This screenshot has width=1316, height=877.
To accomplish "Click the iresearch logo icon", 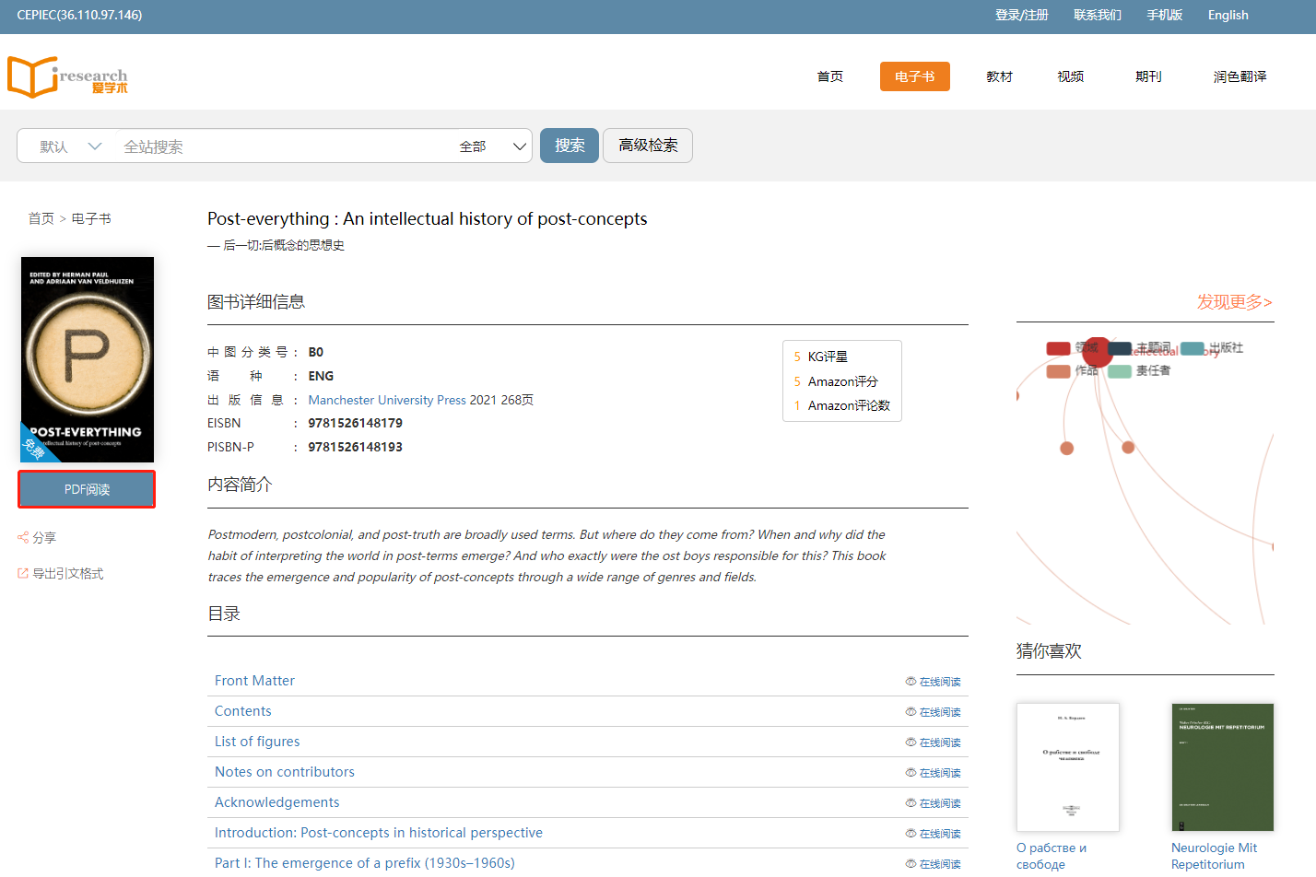I will [x=33, y=76].
